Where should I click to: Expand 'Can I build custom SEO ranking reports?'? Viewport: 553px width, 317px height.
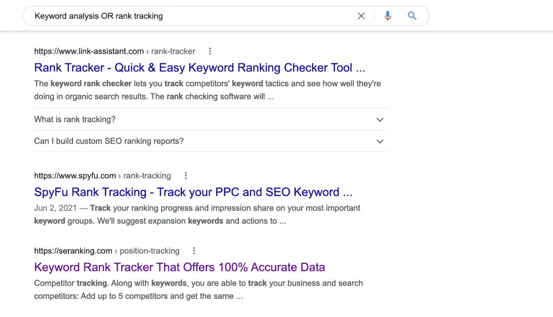pyautogui.click(x=109, y=141)
